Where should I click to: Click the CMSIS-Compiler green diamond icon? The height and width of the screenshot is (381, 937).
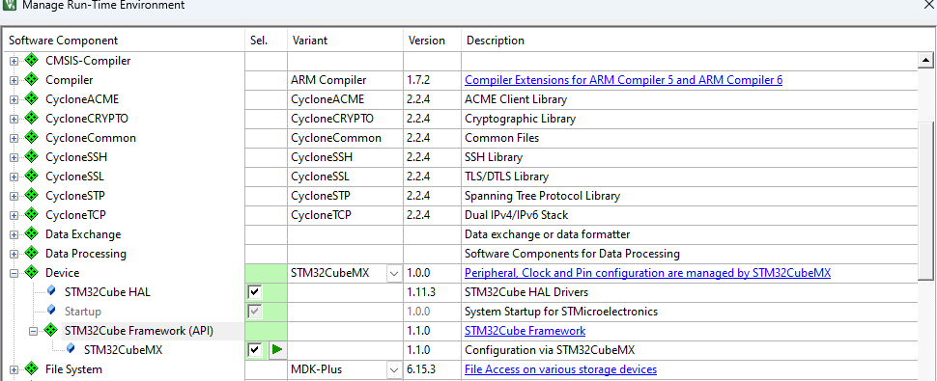click(x=32, y=60)
